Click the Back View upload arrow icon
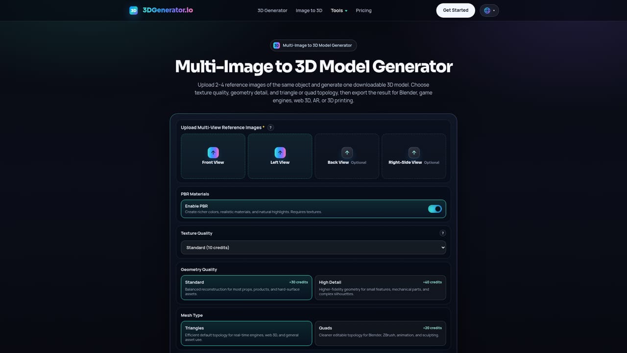The width and height of the screenshot is (627, 353). tap(347, 152)
